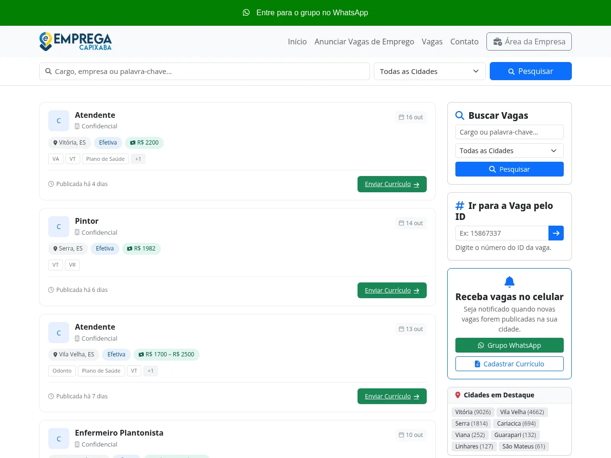Click the C avatar of Enfermeiro Plantonista

point(59,438)
